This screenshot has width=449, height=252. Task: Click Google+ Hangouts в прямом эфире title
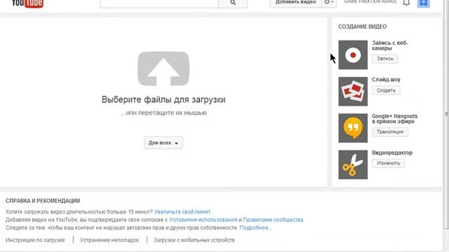tap(394, 118)
